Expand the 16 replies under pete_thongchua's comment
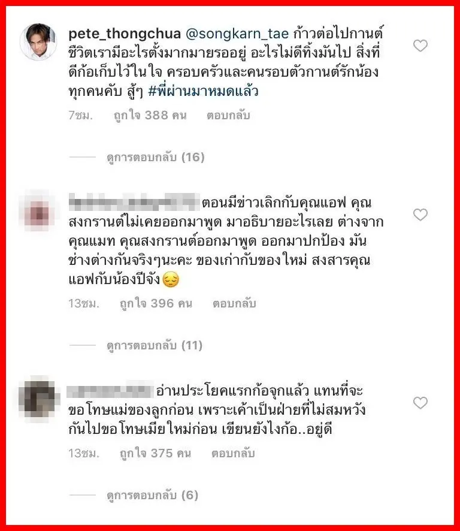Viewport: 460px width, 531px height. (x=155, y=158)
